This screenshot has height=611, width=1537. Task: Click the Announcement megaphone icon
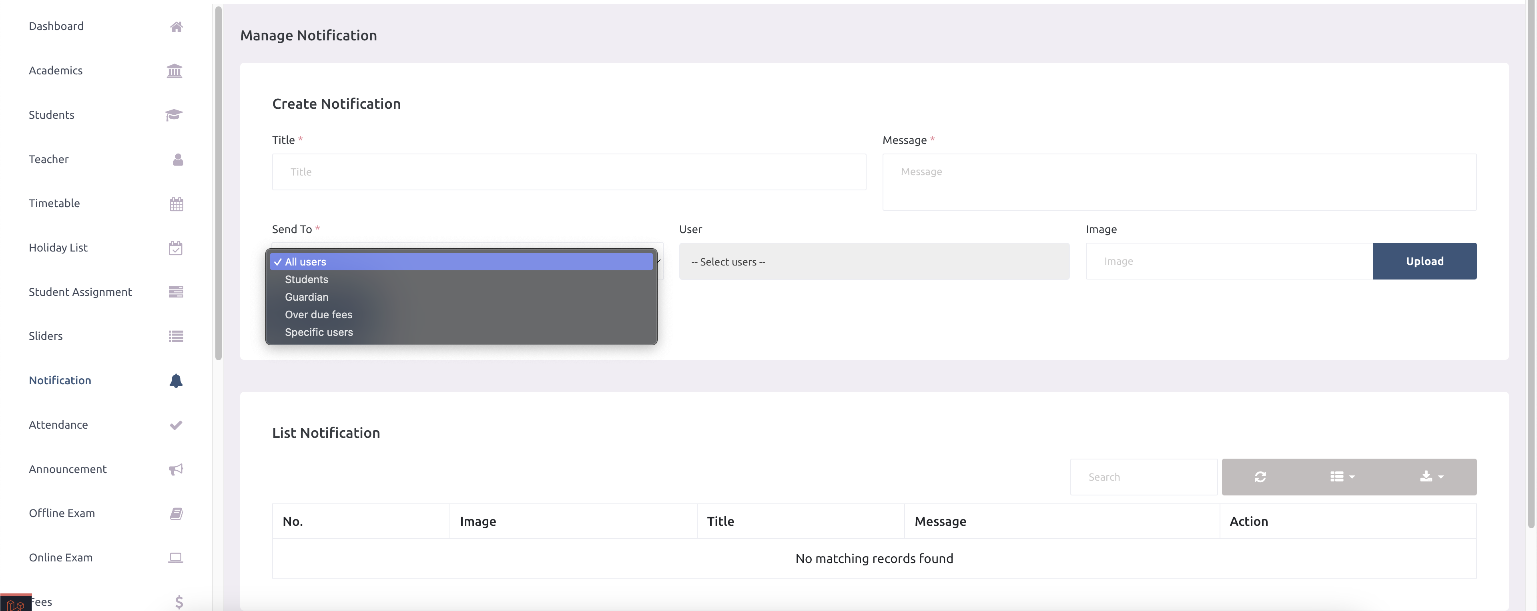175,469
